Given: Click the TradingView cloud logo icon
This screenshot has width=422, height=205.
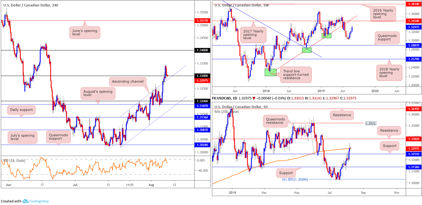Looking at the screenshot, I should (x=25, y=201).
